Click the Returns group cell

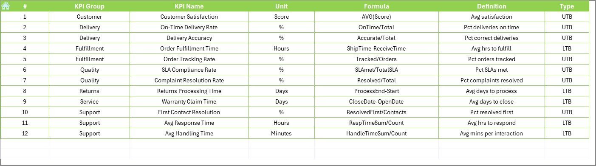pos(89,91)
